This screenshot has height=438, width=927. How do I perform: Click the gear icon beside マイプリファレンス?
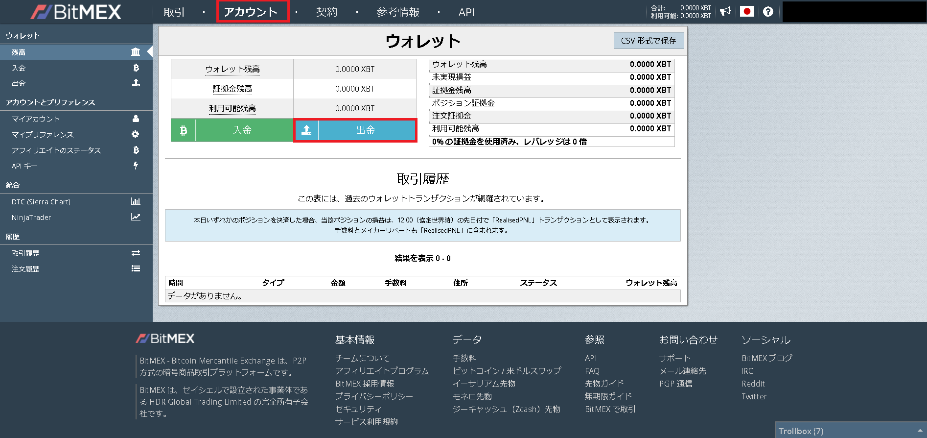pyautogui.click(x=136, y=134)
